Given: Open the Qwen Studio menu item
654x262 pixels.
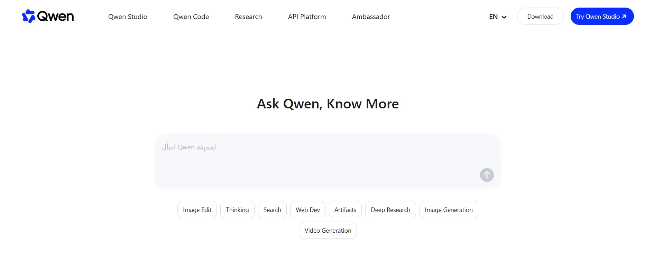Looking at the screenshot, I should pyautogui.click(x=128, y=17).
